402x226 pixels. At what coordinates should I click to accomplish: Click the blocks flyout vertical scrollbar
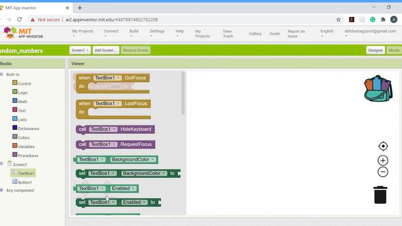tap(183, 93)
